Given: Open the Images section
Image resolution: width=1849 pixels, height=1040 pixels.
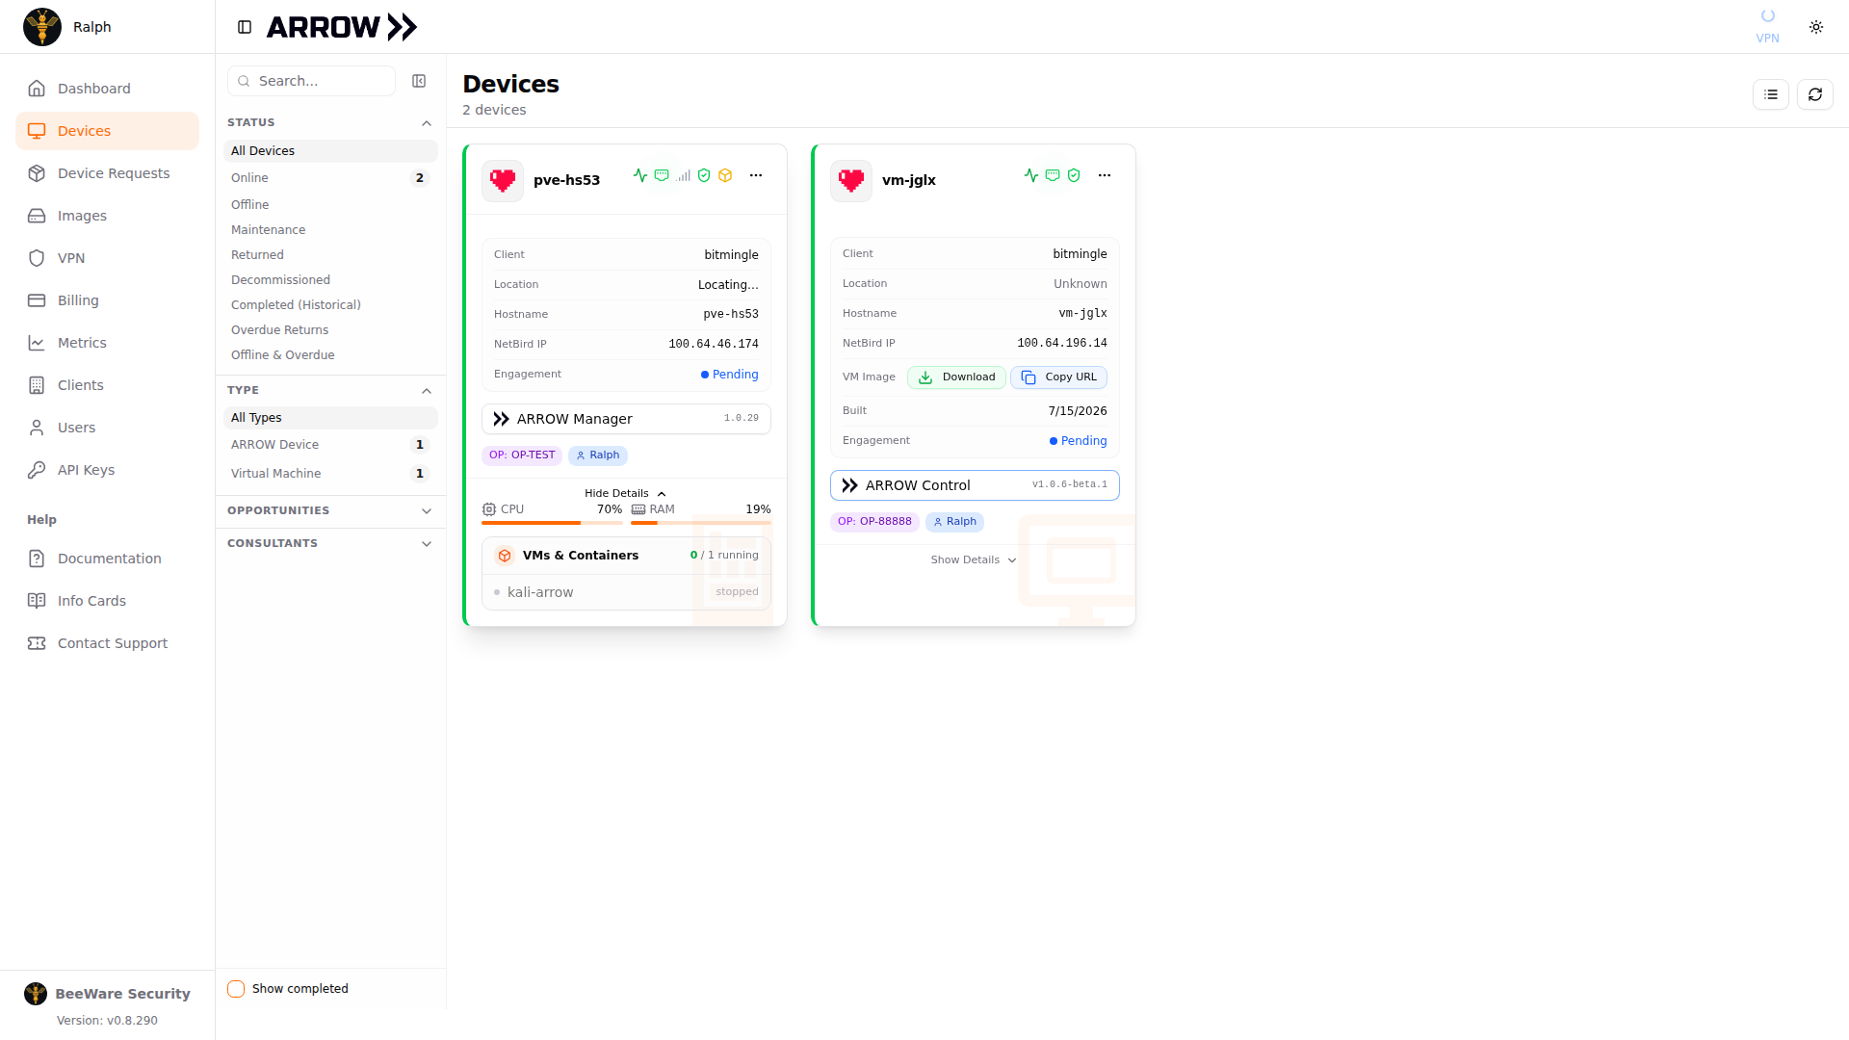Looking at the screenshot, I should pos(107,216).
